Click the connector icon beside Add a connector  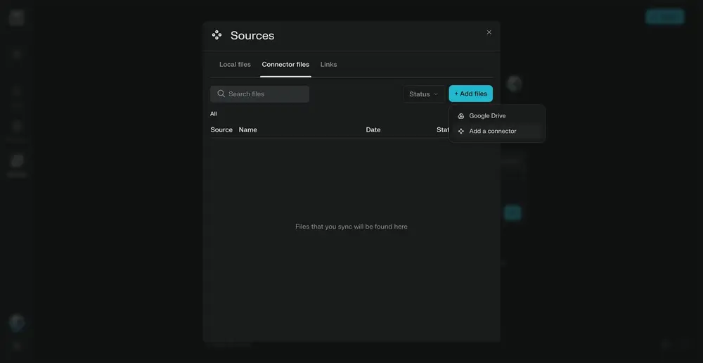461,132
